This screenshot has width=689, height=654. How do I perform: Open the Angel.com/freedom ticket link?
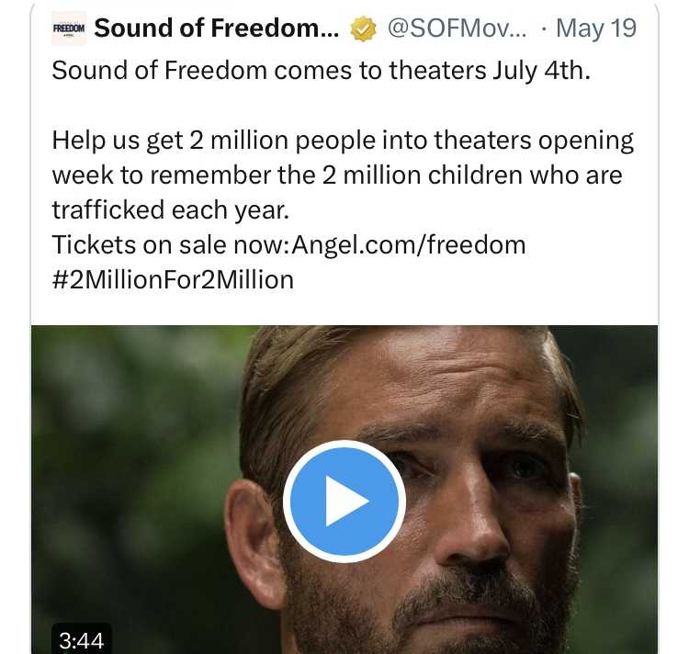pyautogui.click(x=409, y=245)
